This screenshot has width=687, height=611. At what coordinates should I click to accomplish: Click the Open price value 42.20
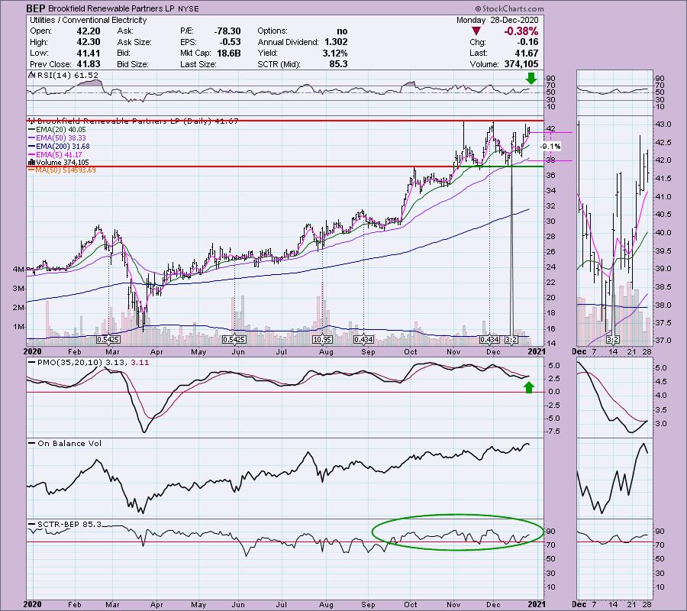tap(88, 31)
